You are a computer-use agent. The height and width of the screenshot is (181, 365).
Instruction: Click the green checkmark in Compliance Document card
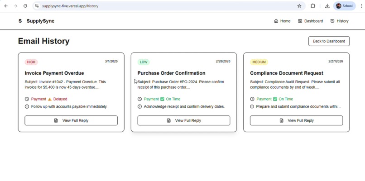coord(275,99)
